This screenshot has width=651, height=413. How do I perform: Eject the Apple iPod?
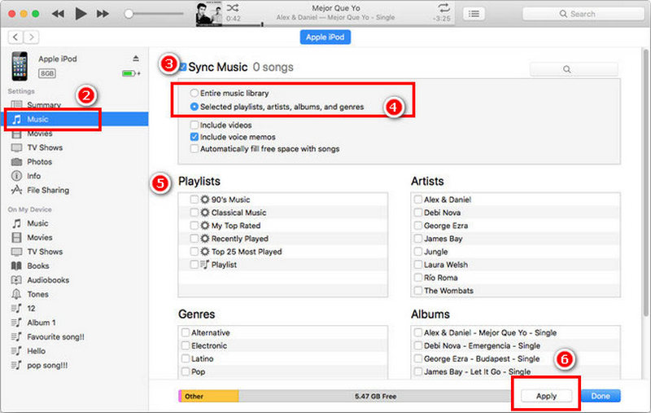(x=136, y=59)
